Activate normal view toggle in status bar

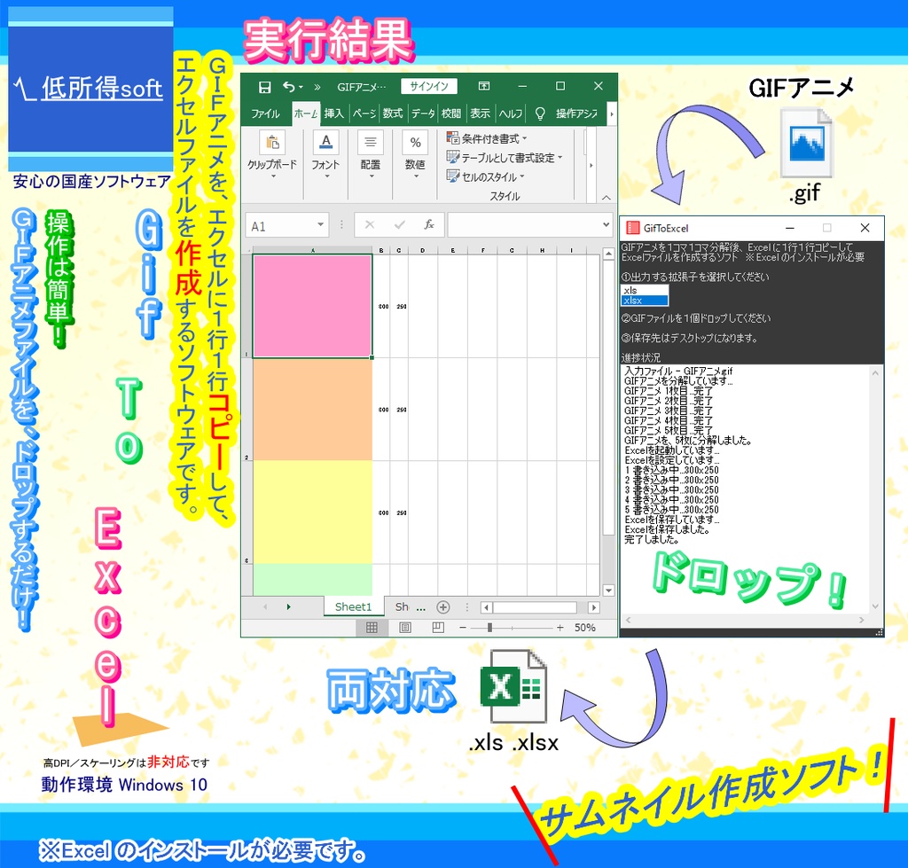[372, 628]
